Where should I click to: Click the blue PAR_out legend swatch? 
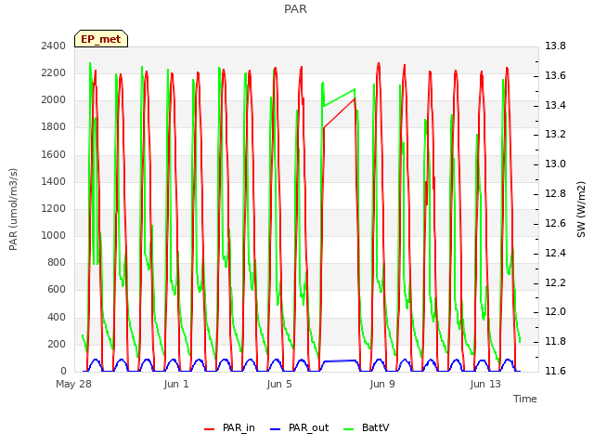(276, 429)
